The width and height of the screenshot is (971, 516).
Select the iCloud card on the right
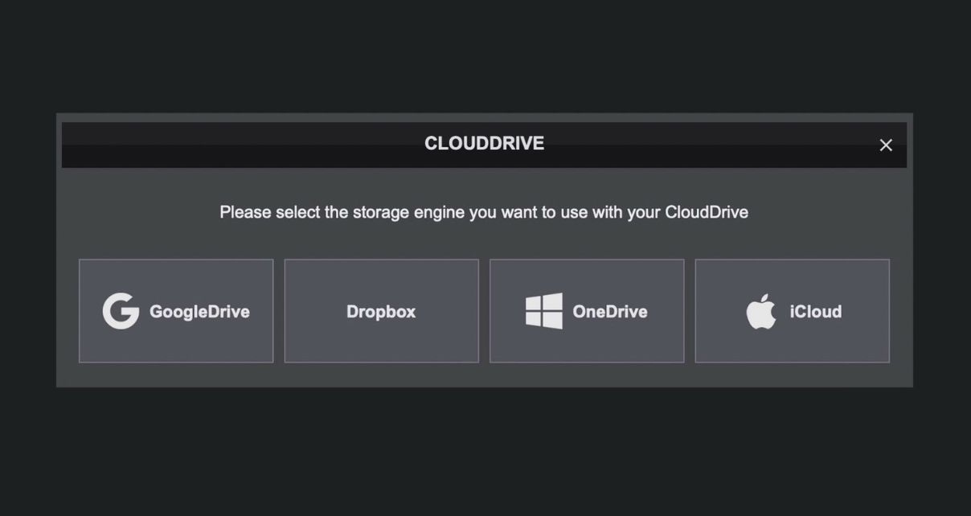tap(792, 310)
